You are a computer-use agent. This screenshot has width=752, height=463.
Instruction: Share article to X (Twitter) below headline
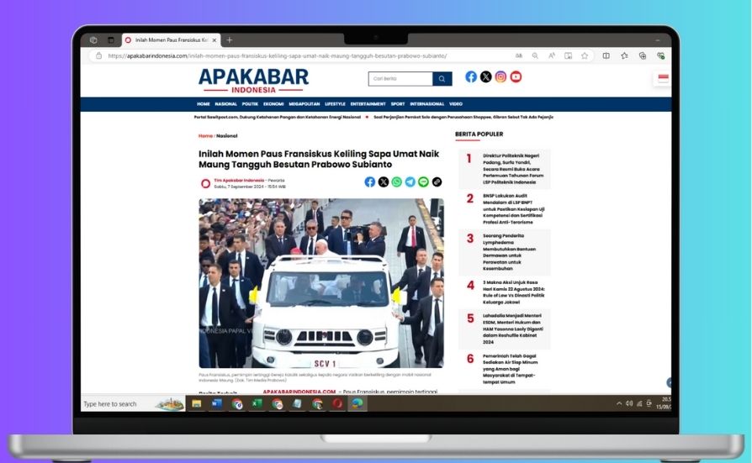[x=384, y=182]
